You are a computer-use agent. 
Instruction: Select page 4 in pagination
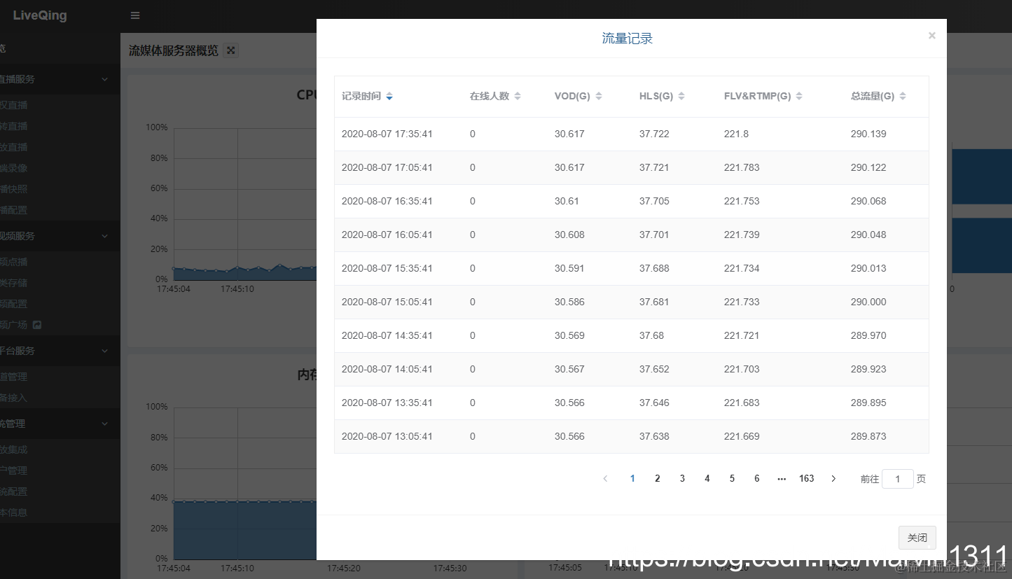pos(707,479)
